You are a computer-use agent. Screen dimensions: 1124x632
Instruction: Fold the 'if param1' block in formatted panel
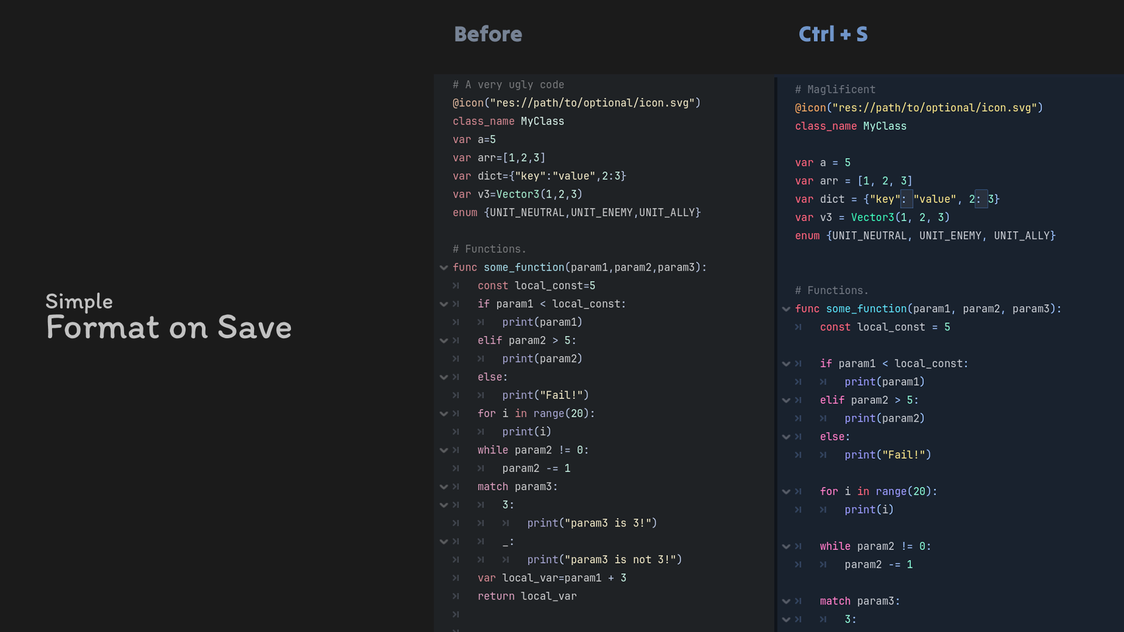(786, 364)
